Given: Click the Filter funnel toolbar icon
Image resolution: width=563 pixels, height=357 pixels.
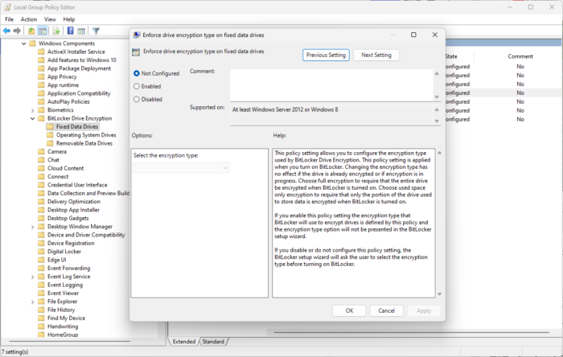Looking at the screenshot, I should [x=96, y=31].
